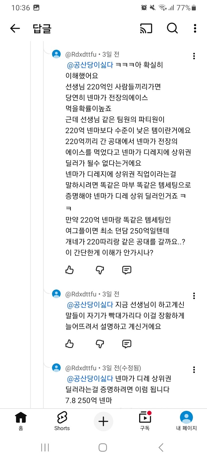Tap the first reply's profile avatar

click(56, 54)
